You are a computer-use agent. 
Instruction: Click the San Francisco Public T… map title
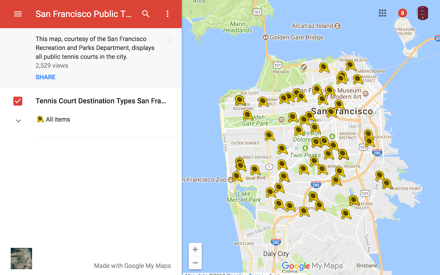(x=83, y=14)
